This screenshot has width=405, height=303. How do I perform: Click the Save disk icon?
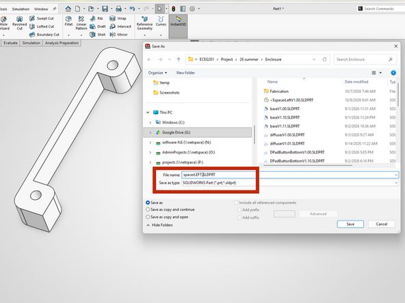105,9
